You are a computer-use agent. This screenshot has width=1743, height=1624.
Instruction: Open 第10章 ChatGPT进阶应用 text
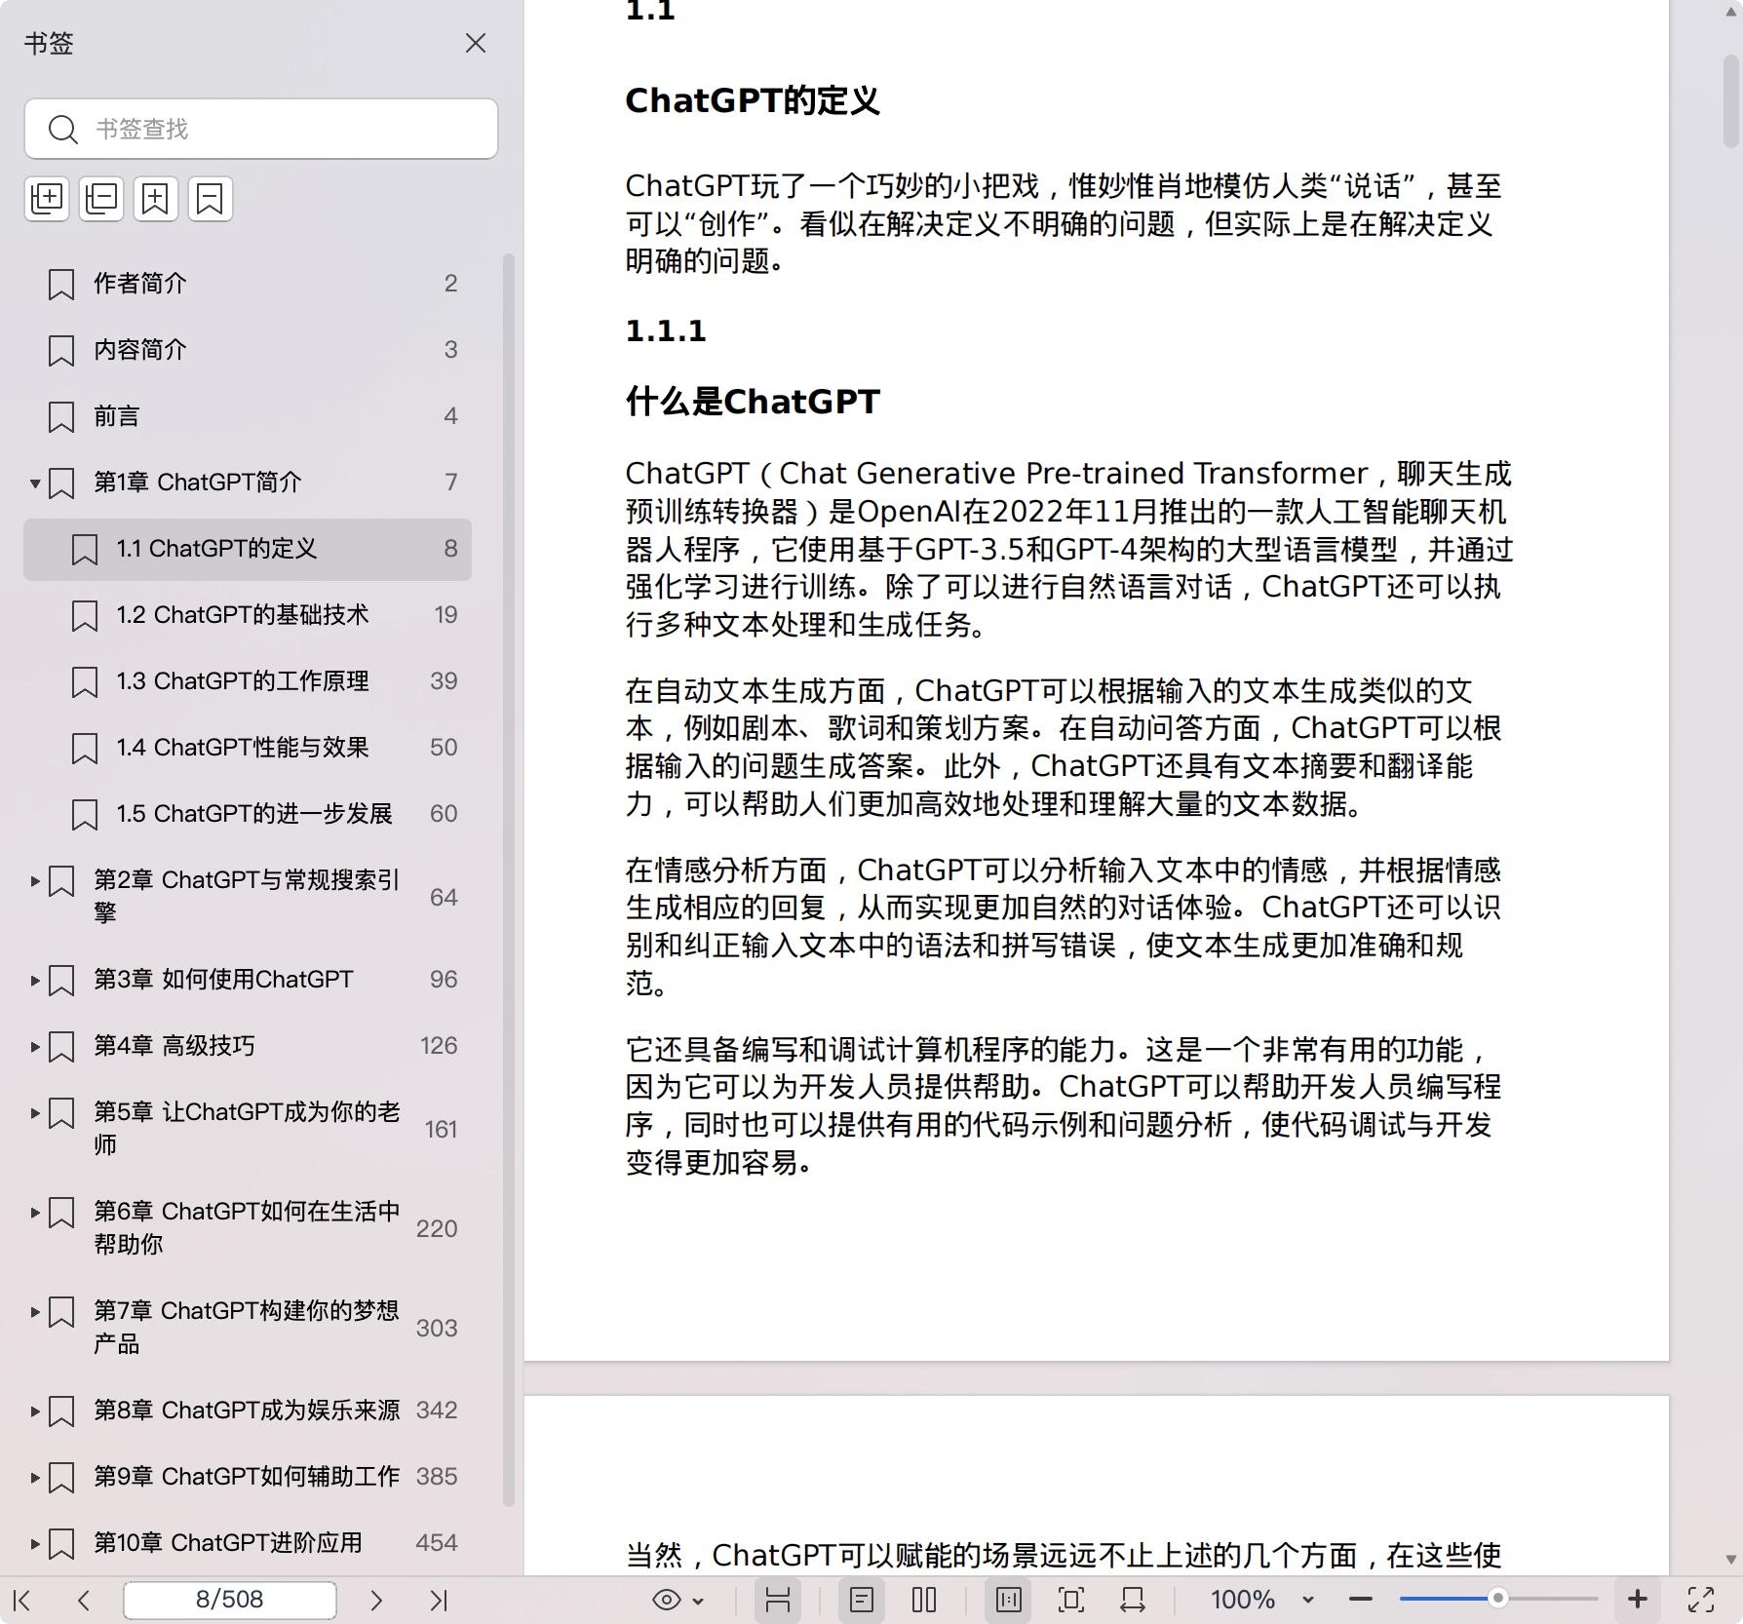tap(228, 1543)
